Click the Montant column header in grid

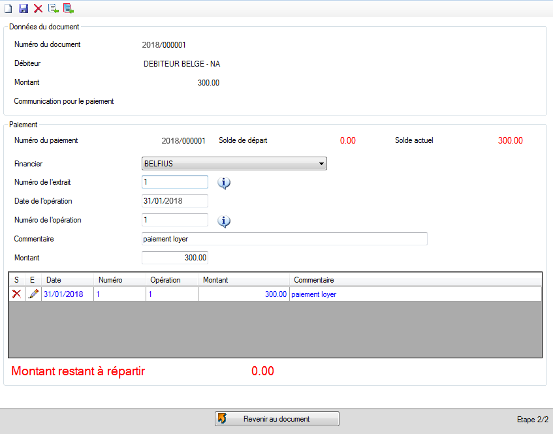pyautogui.click(x=244, y=280)
